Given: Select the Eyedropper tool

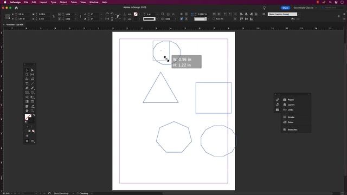Looking at the screenshot, I should tap(33, 106).
